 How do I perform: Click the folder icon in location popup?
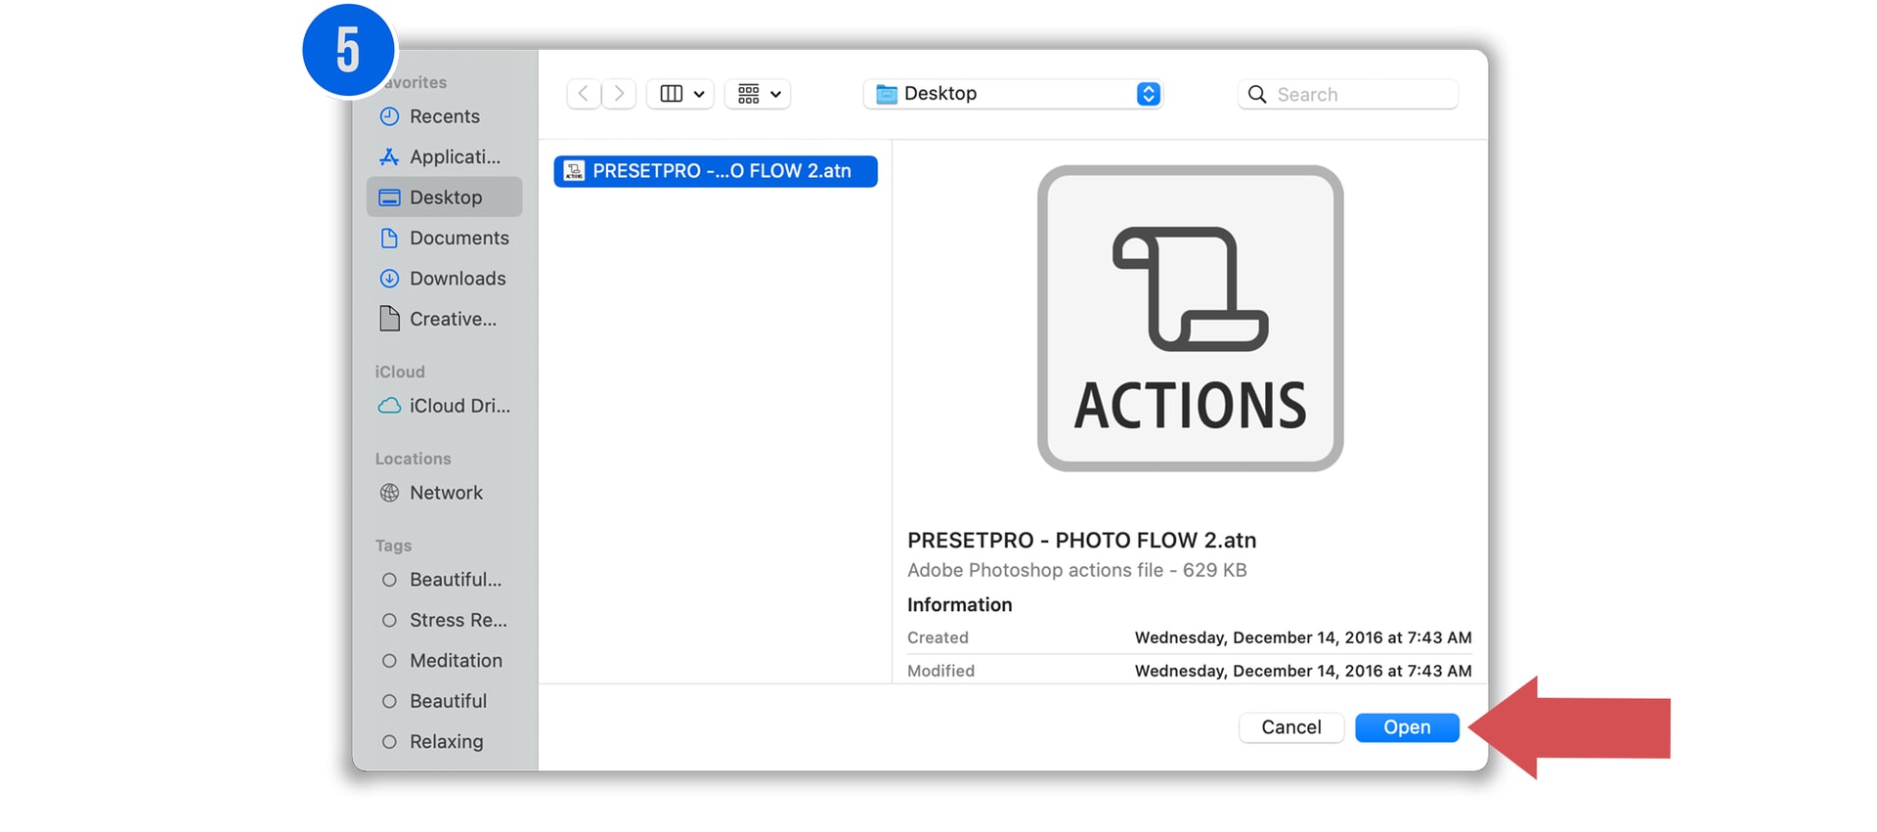887,94
